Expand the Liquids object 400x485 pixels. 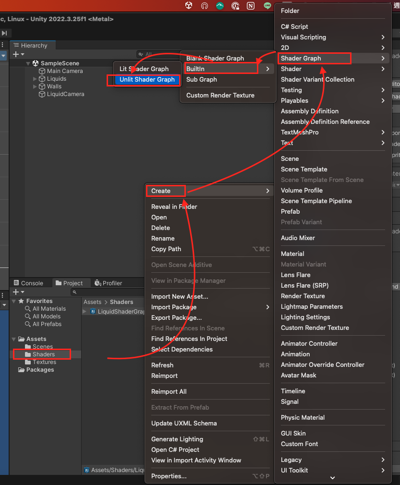pos(35,79)
